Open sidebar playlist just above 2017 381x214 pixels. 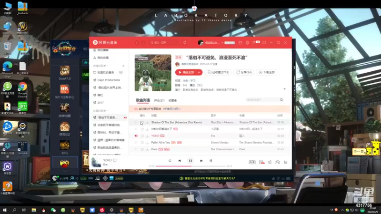(x=100, y=95)
